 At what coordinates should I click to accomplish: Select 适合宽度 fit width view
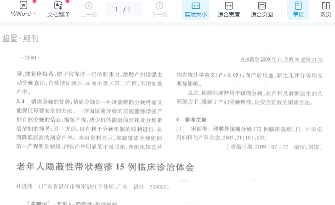pos(229,9)
